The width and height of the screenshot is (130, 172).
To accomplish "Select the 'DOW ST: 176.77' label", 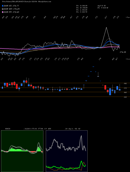I will 11,6.
